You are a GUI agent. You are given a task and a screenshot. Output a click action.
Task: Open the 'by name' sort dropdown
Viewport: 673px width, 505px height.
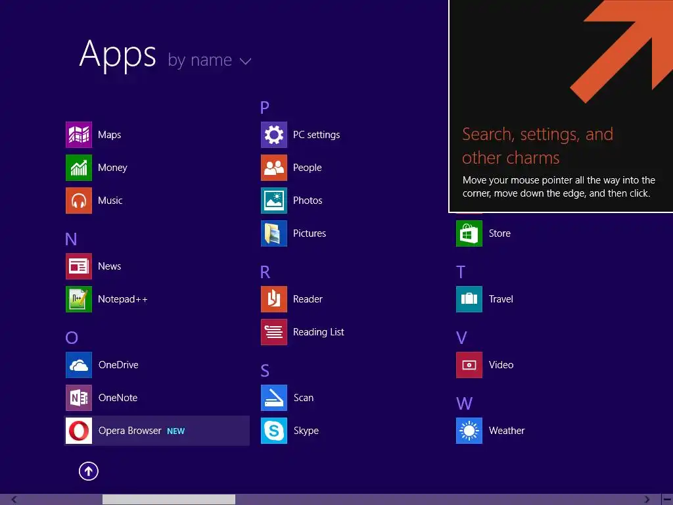209,60
